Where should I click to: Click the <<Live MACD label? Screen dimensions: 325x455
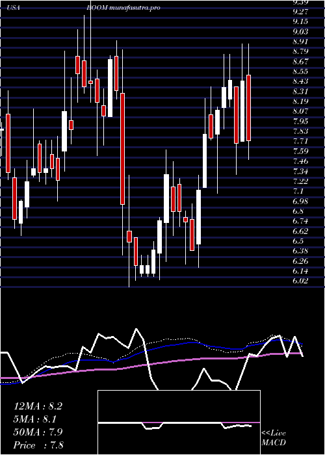tap(274, 438)
